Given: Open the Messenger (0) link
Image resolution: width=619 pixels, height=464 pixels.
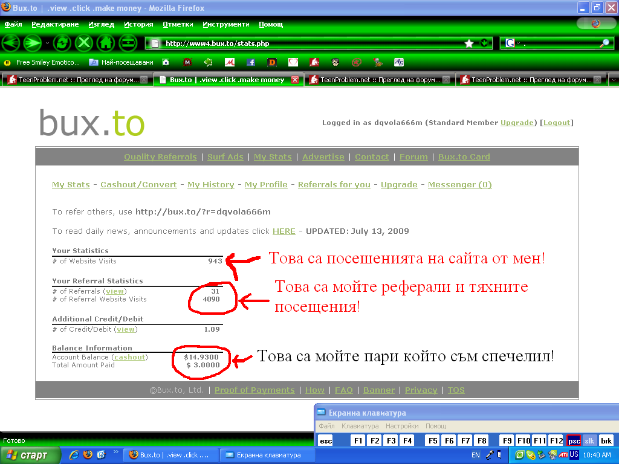Looking at the screenshot, I should pos(460,185).
